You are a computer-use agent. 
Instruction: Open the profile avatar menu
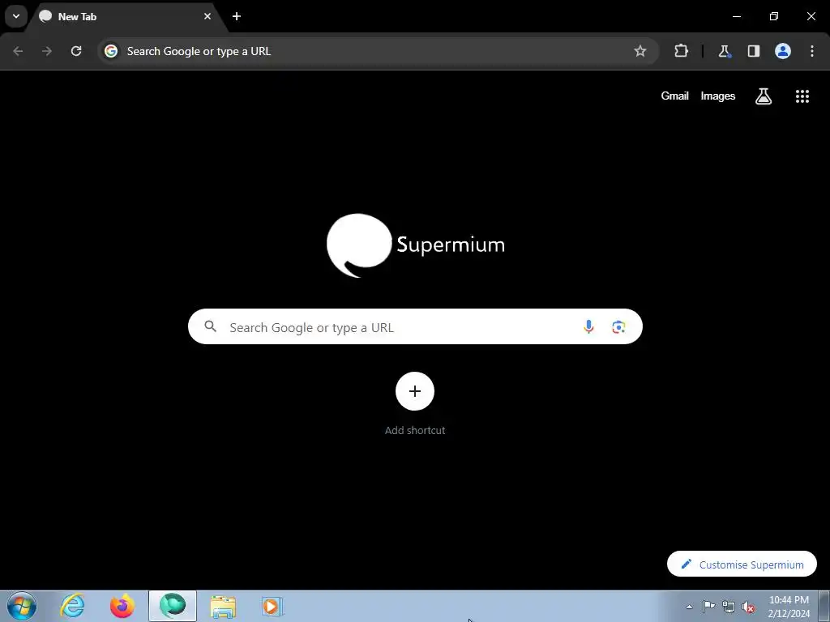tap(783, 51)
